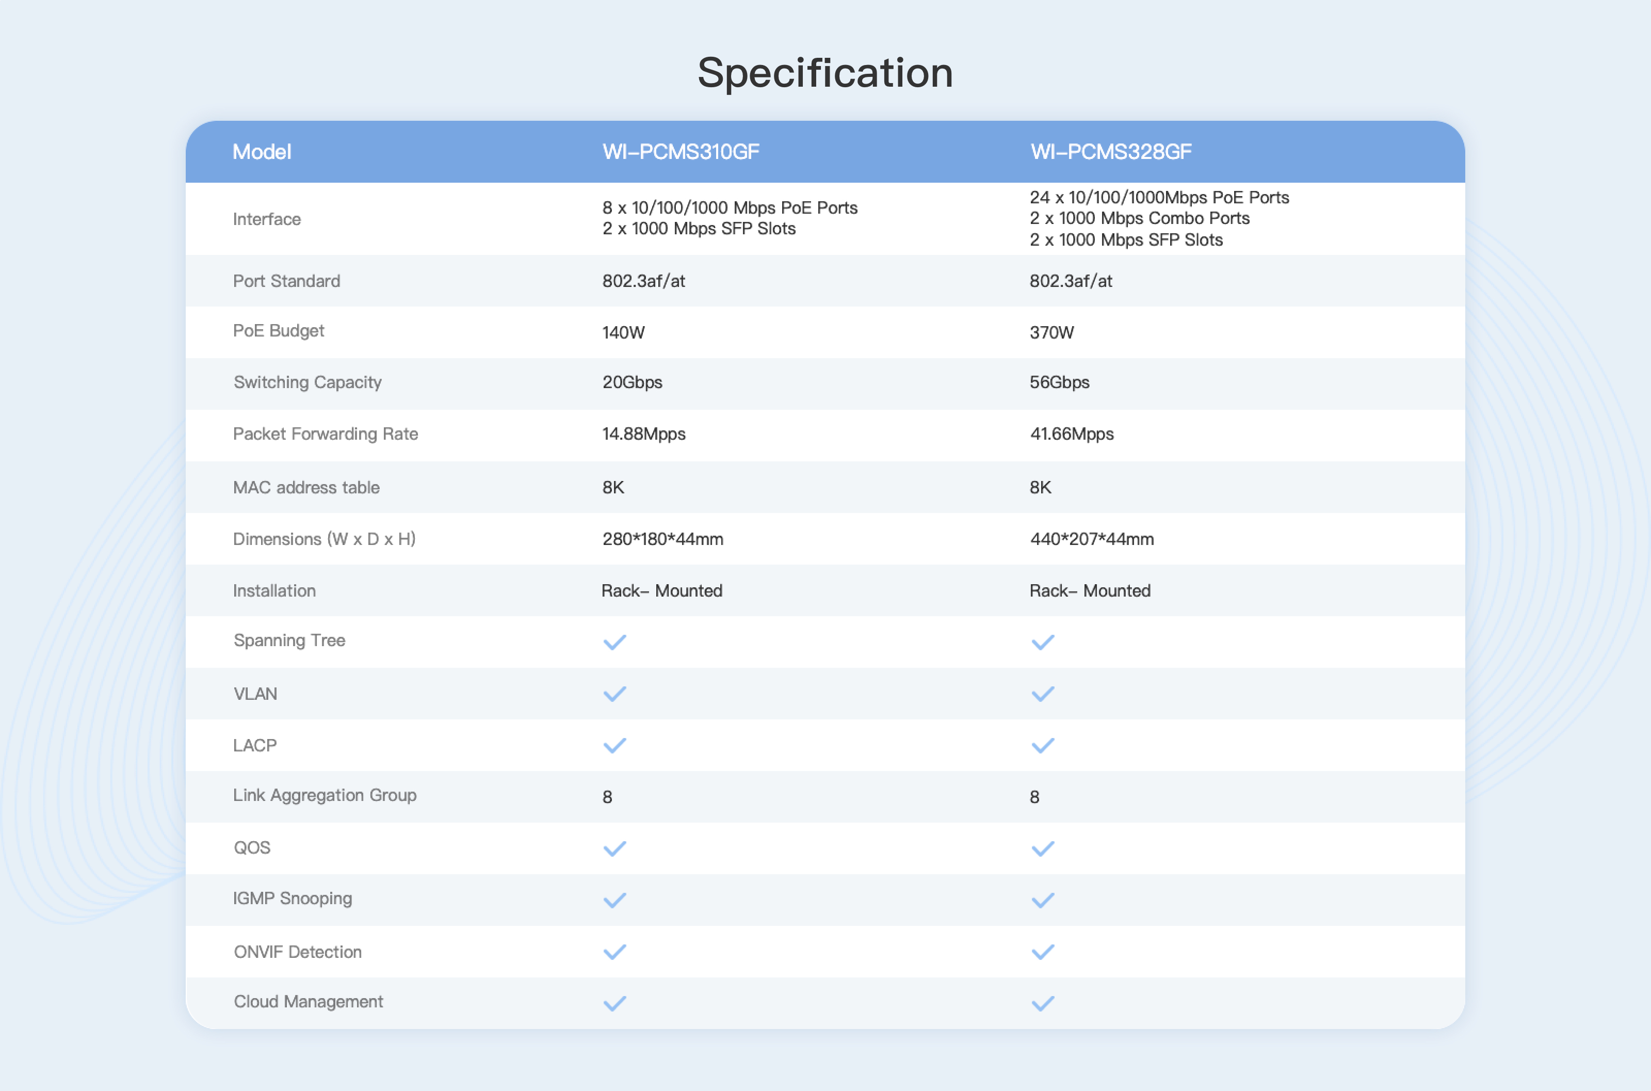Click the VLAN checkmark for WI-PCMS328GF

[1043, 694]
